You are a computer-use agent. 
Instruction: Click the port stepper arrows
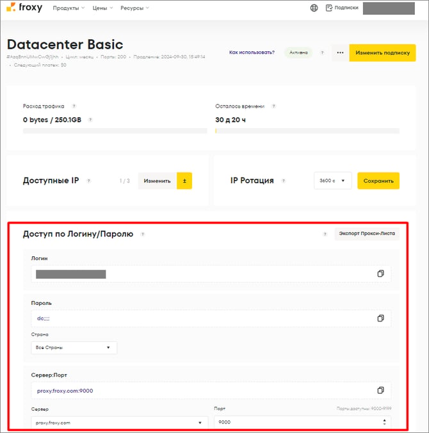[x=385, y=422]
